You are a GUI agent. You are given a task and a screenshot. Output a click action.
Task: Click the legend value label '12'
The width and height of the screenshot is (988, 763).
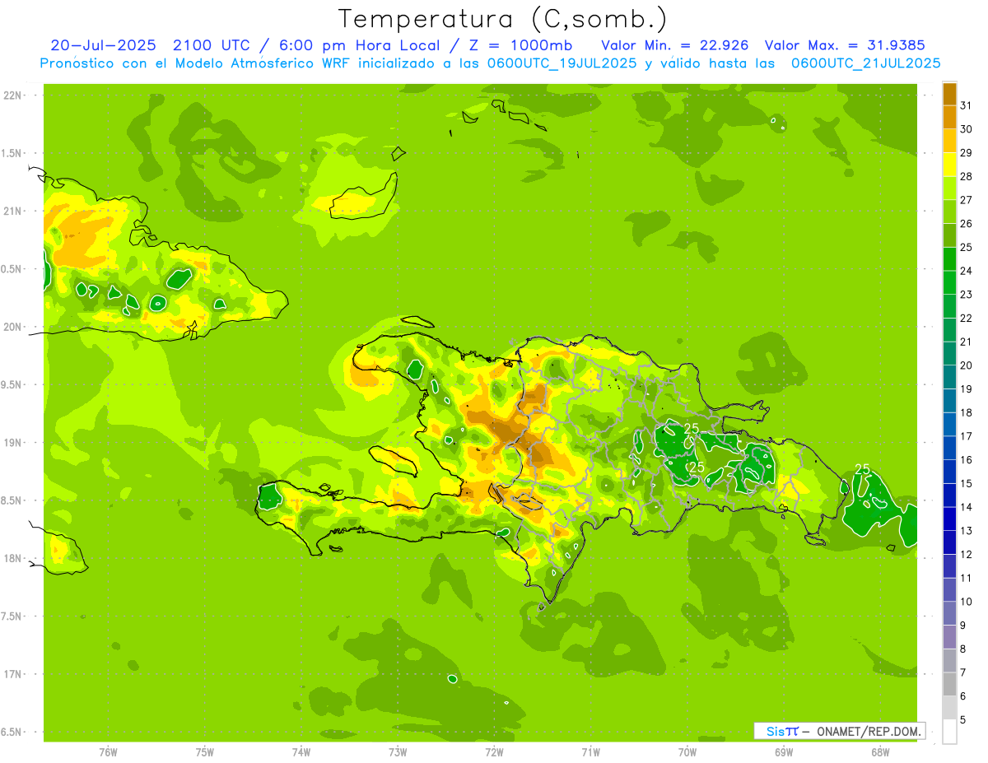pos(967,554)
